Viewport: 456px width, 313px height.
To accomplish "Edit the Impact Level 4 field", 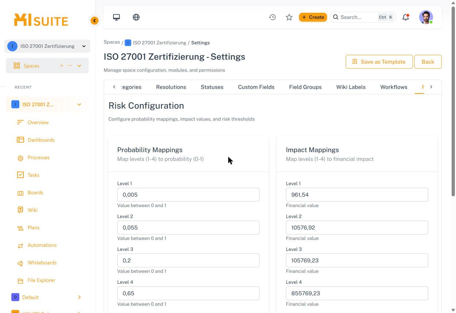I will coord(357,293).
